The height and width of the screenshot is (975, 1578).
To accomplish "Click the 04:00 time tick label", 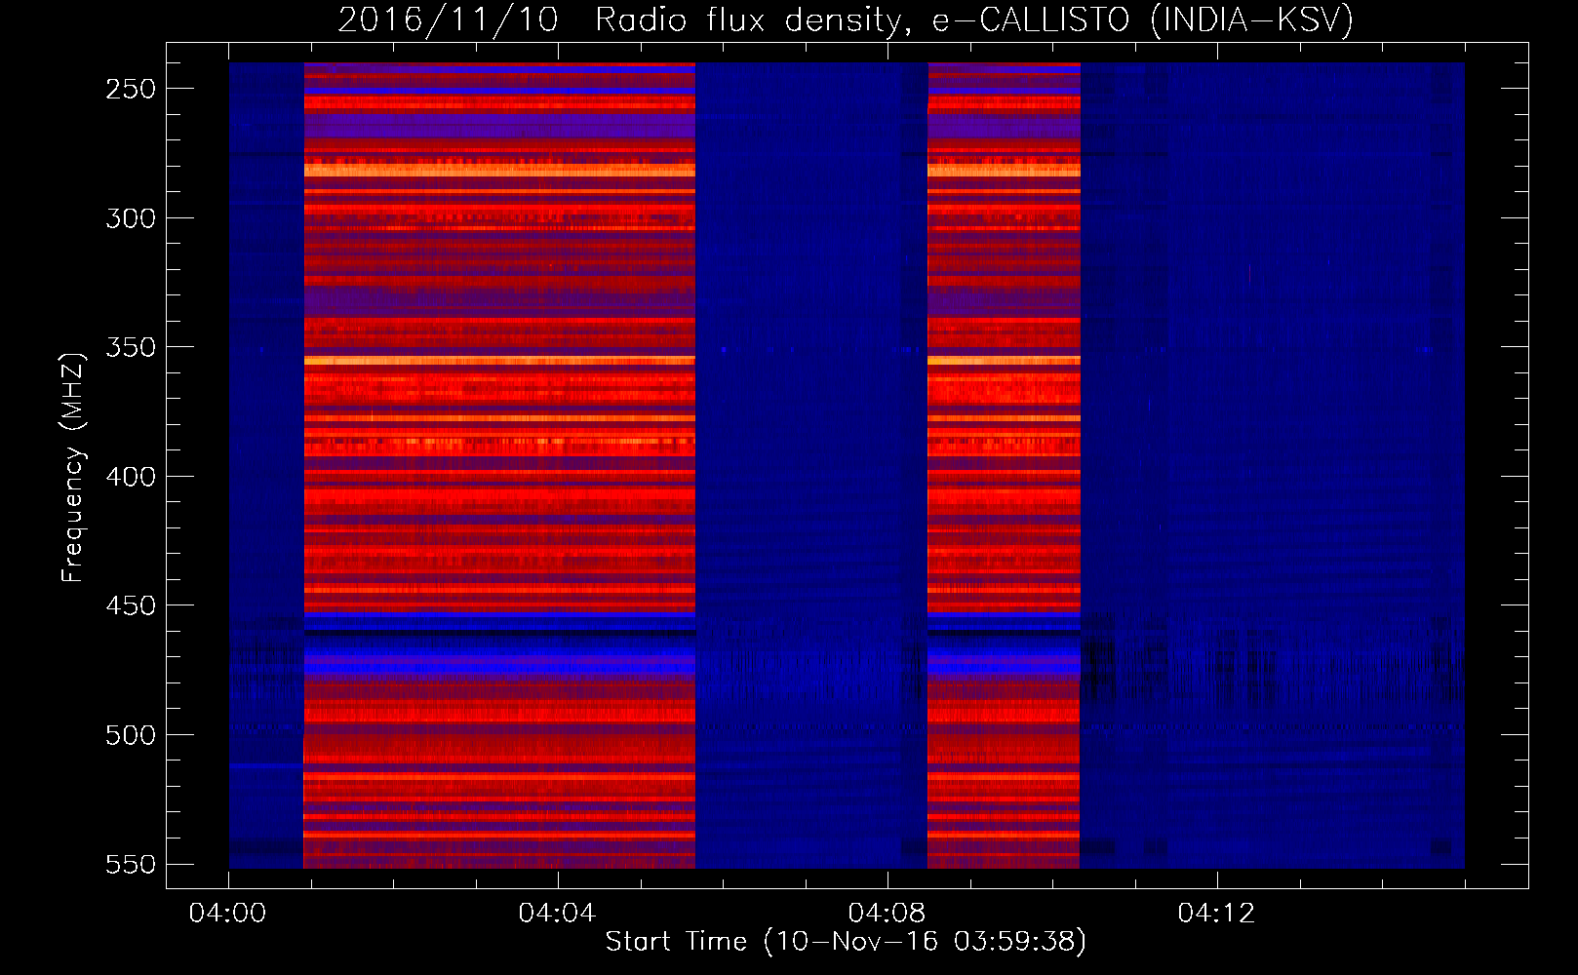I will click(228, 914).
